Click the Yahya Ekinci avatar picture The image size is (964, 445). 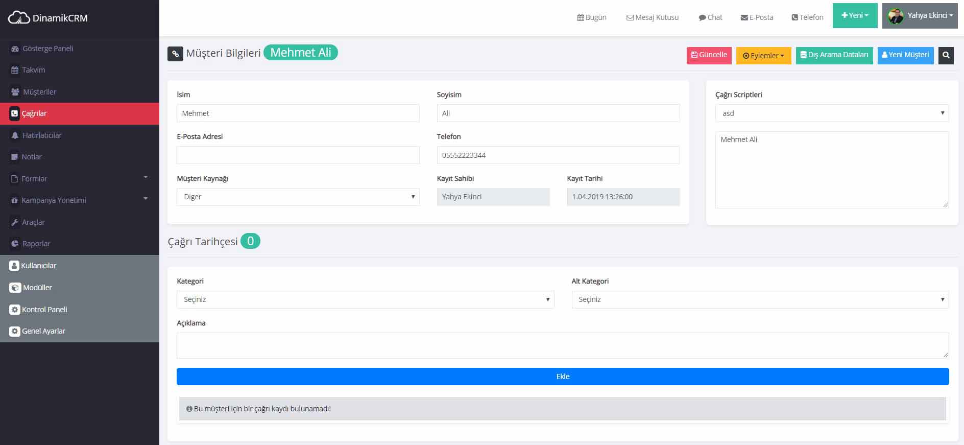tap(896, 16)
